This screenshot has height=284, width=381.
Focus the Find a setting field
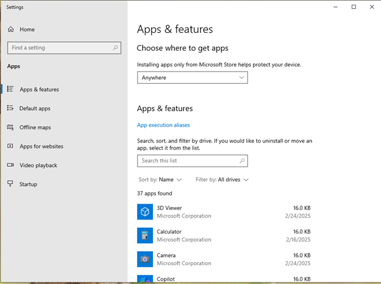pos(64,48)
